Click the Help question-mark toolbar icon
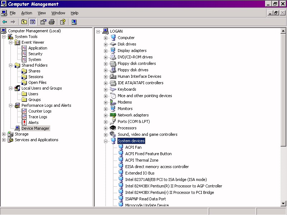This screenshot has width=287, height=215. click(62, 22)
